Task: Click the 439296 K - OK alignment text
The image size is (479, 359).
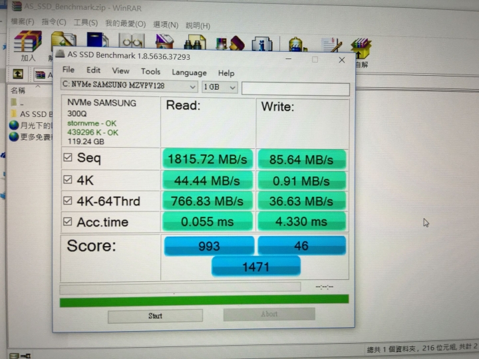Action: point(92,132)
